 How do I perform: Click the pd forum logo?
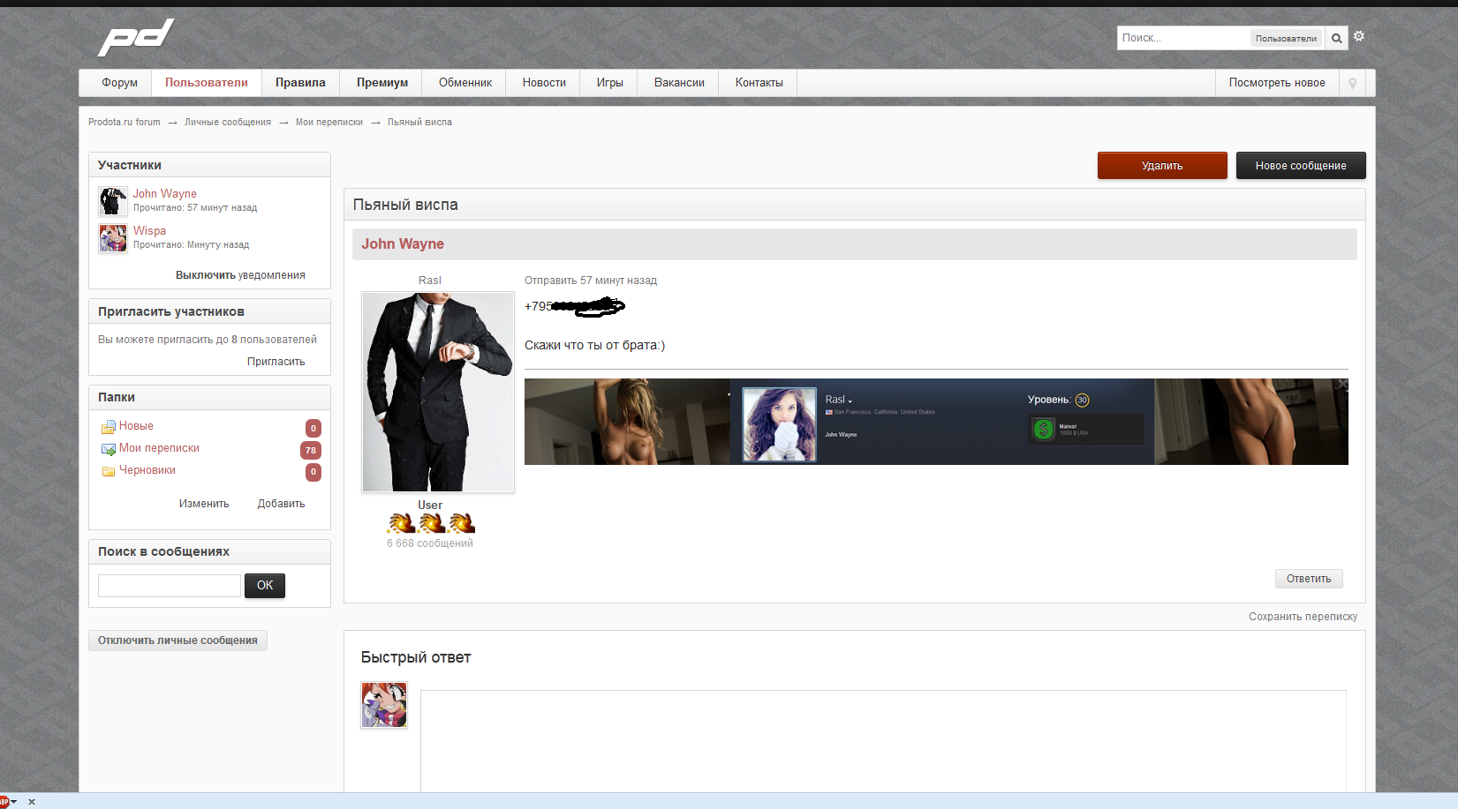(136, 37)
